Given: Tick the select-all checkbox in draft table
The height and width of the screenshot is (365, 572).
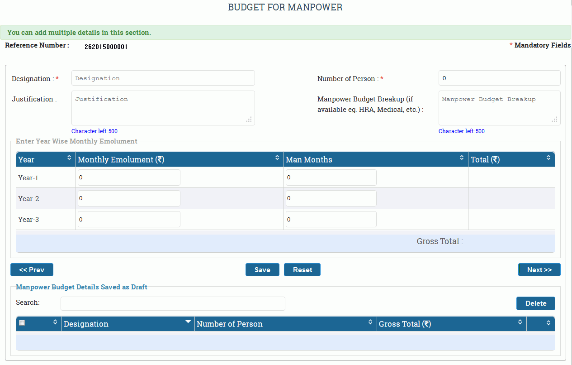Looking at the screenshot, I should click(x=22, y=323).
